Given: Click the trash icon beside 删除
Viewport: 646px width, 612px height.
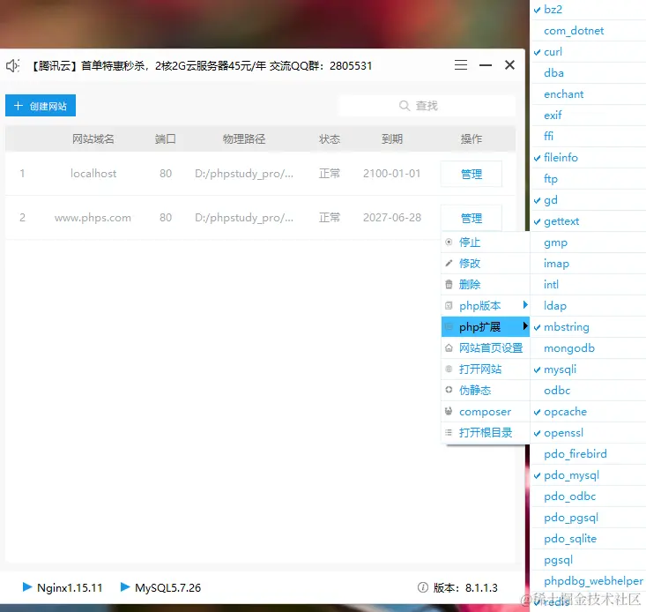Looking at the screenshot, I should click(449, 284).
